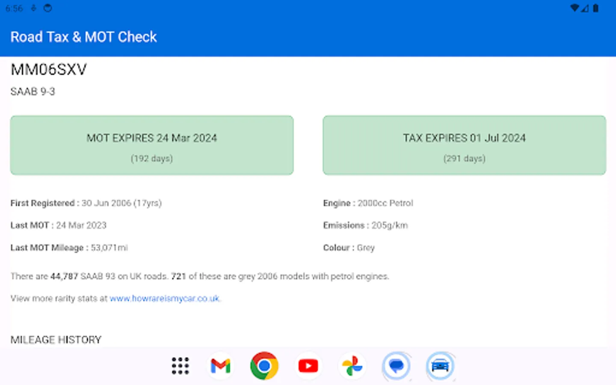Tap the MILEAGE HISTORY heading
616x385 pixels.
56,340
